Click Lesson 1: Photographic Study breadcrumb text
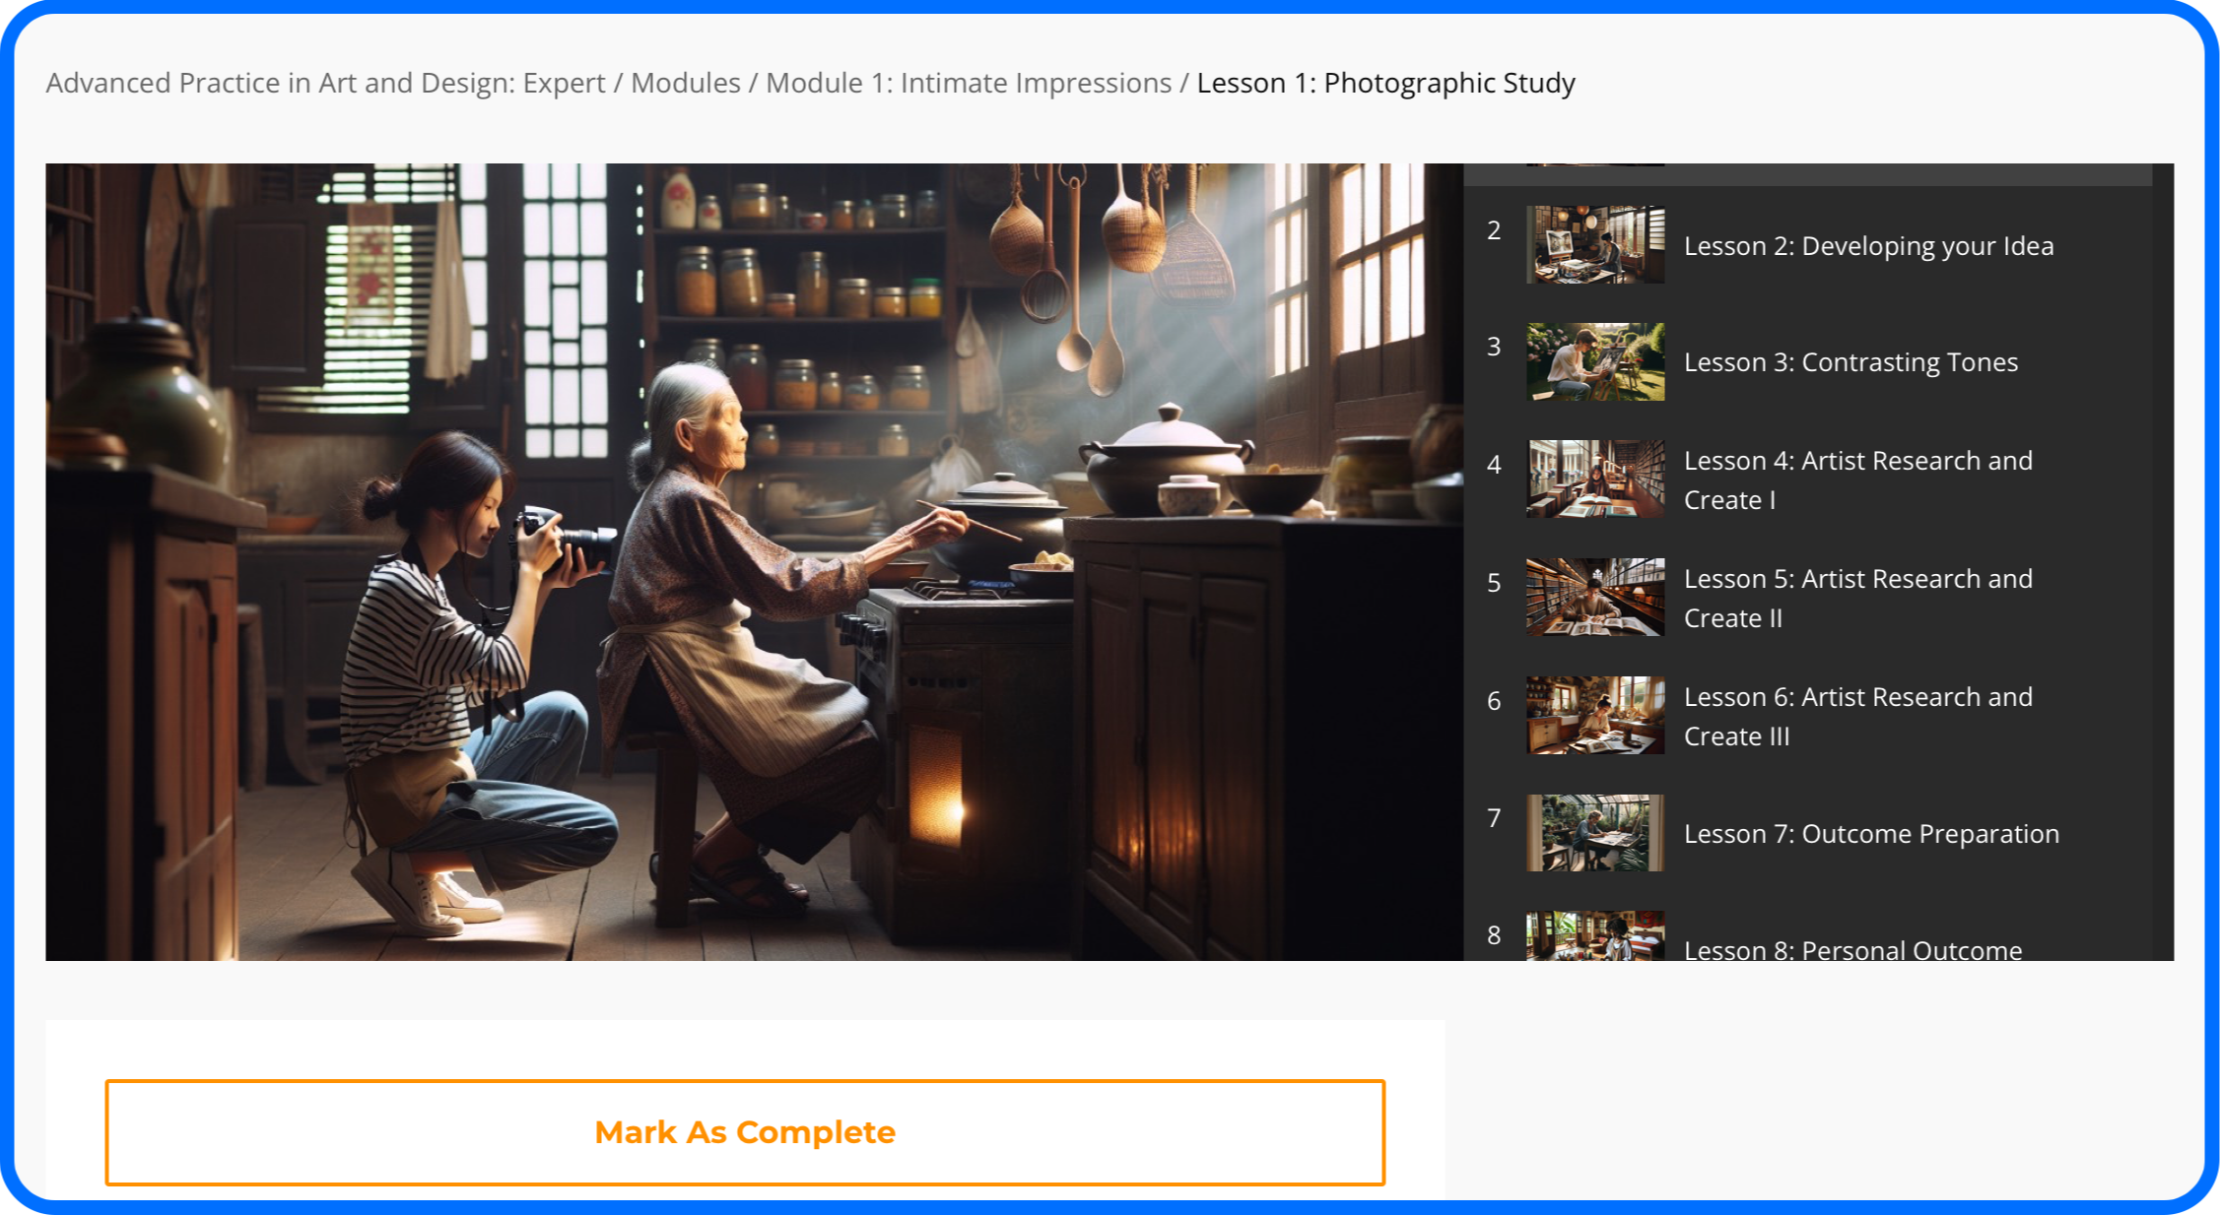This screenshot has height=1215, width=2220. click(x=1385, y=83)
